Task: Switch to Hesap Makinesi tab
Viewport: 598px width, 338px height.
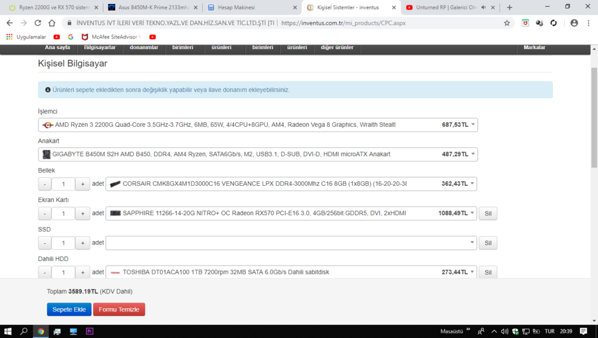Action: [x=252, y=7]
